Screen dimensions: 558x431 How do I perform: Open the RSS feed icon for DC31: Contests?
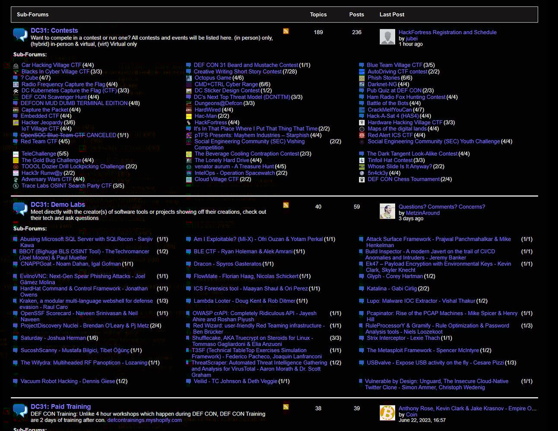(286, 31)
